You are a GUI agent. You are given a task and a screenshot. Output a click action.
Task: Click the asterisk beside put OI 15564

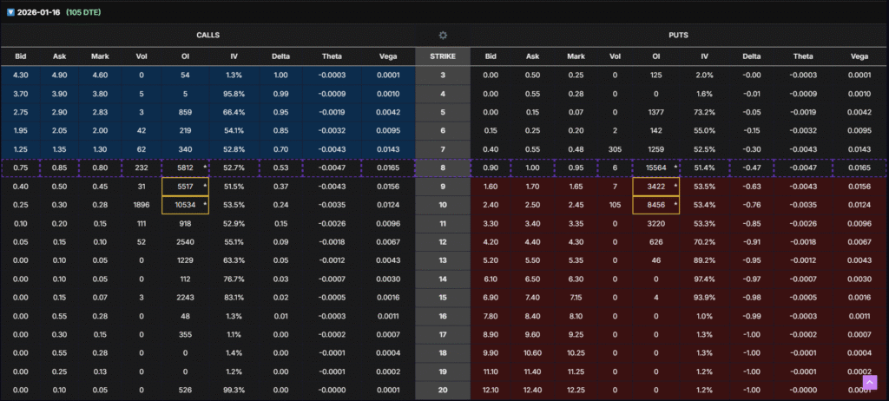click(675, 168)
